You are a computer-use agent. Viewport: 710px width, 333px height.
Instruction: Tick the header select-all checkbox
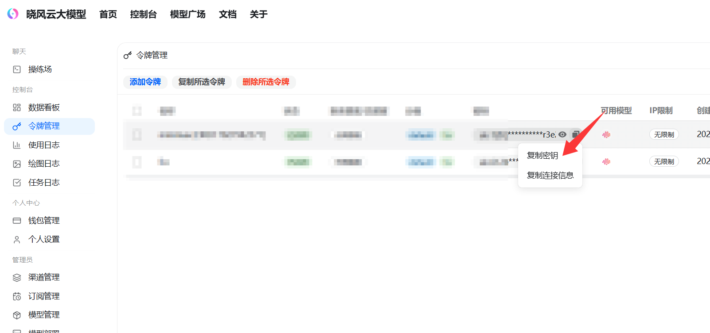(137, 111)
